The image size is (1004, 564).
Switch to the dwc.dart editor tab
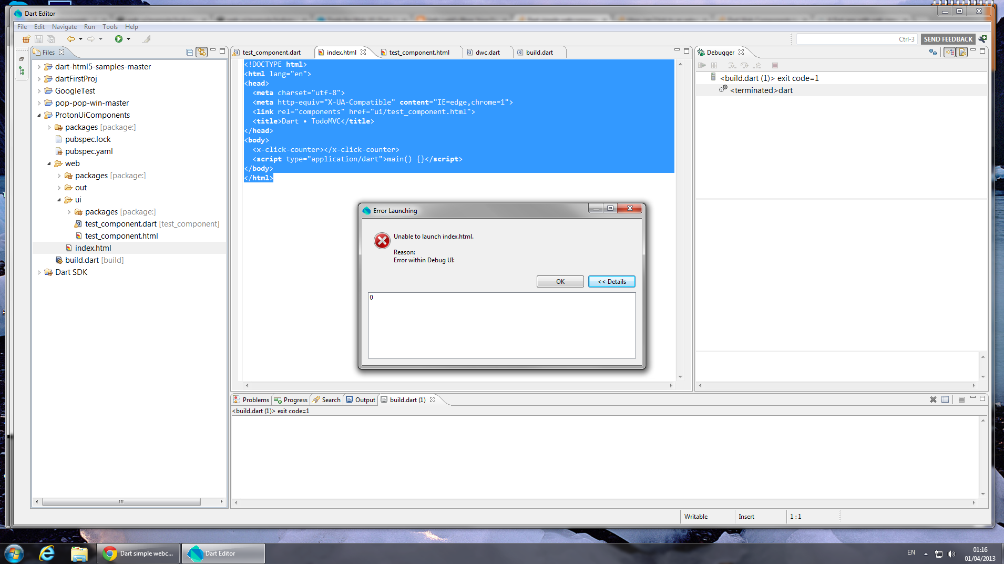[487, 53]
